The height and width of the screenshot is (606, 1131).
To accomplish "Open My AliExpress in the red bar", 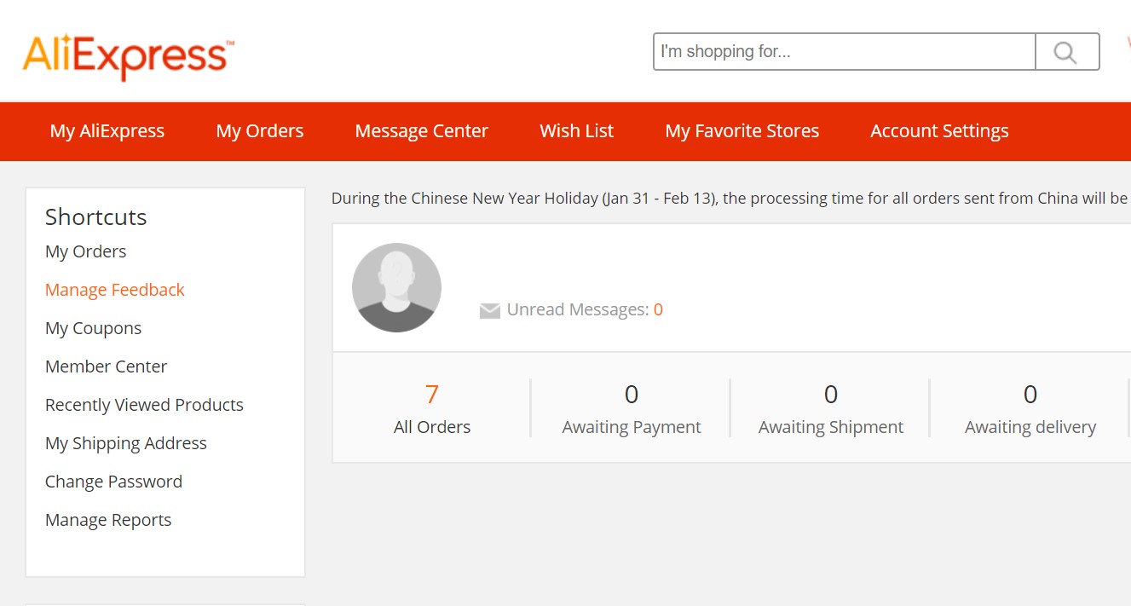I will [107, 131].
